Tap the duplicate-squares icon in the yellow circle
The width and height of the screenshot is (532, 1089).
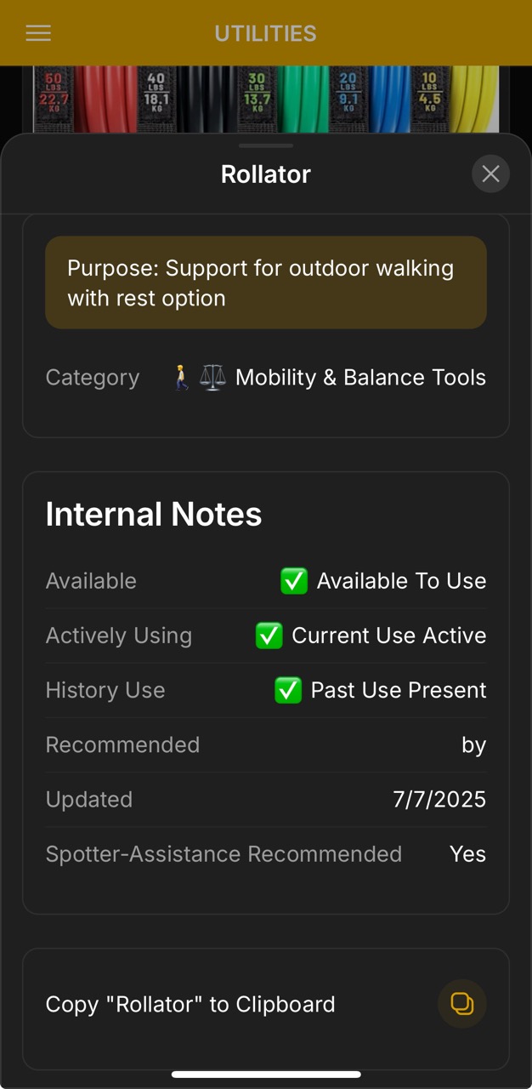(x=461, y=1004)
